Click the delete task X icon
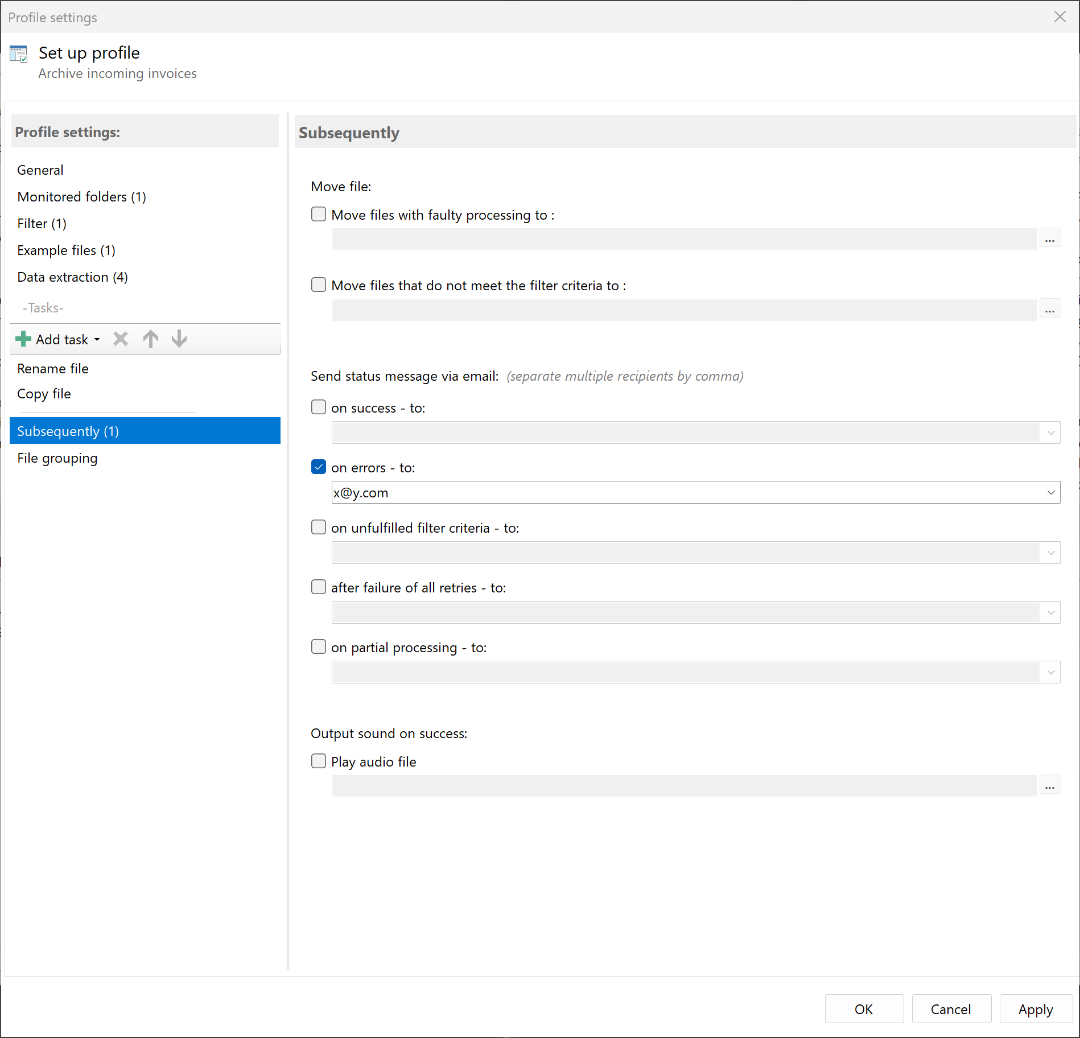 click(121, 339)
